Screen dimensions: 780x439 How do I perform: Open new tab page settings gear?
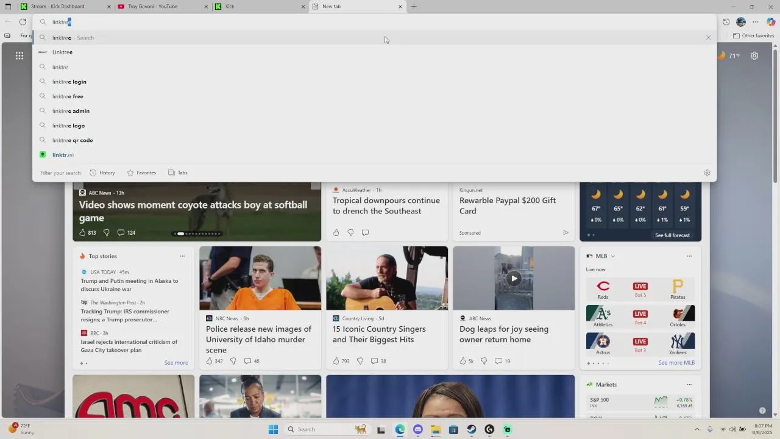click(754, 55)
